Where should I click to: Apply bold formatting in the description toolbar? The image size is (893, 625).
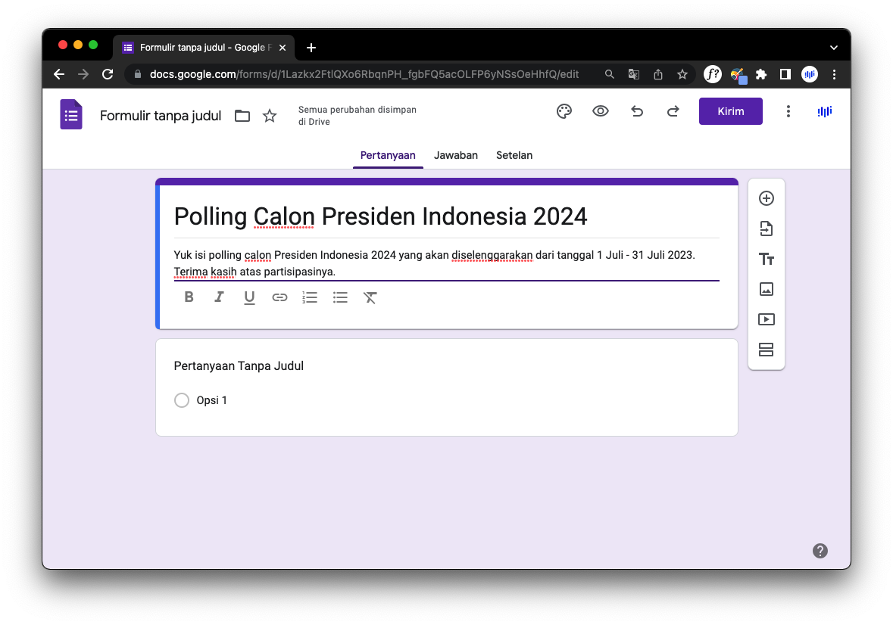pyautogui.click(x=189, y=297)
